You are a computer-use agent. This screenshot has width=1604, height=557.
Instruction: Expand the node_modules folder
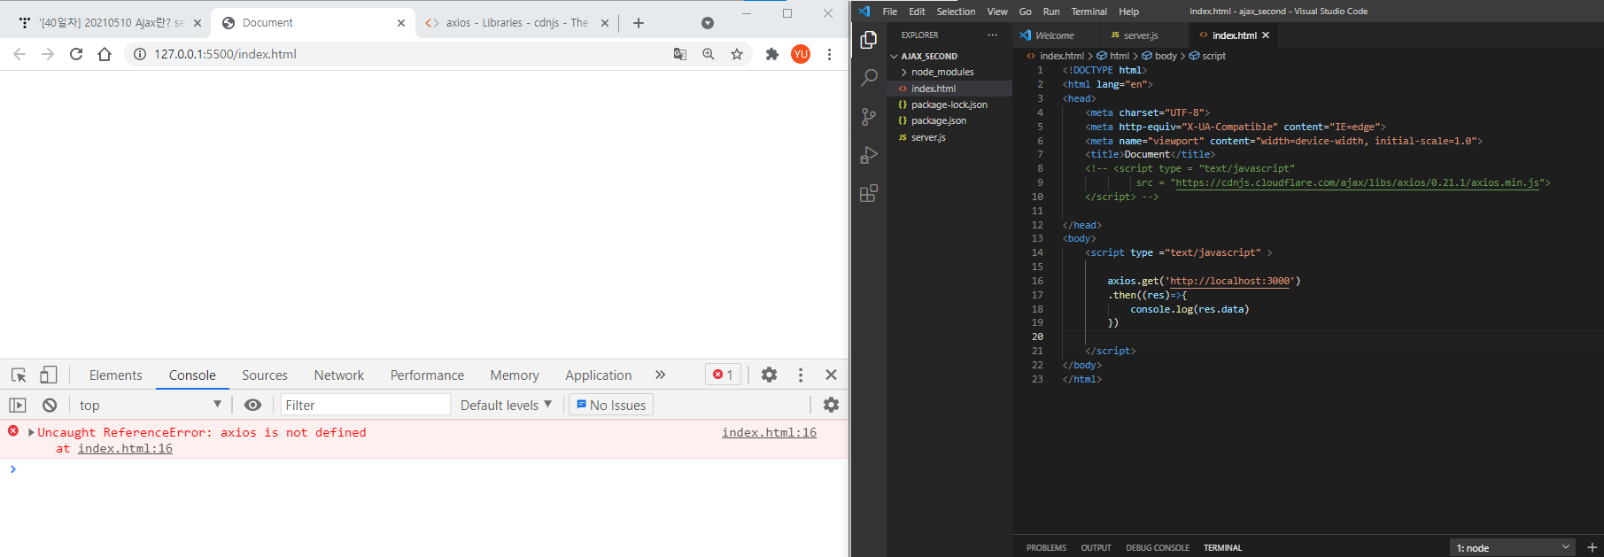pyautogui.click(x=942, y=72)
